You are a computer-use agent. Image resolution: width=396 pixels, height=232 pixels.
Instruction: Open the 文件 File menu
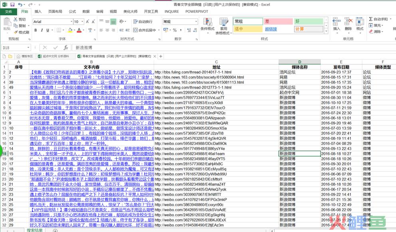9,12
